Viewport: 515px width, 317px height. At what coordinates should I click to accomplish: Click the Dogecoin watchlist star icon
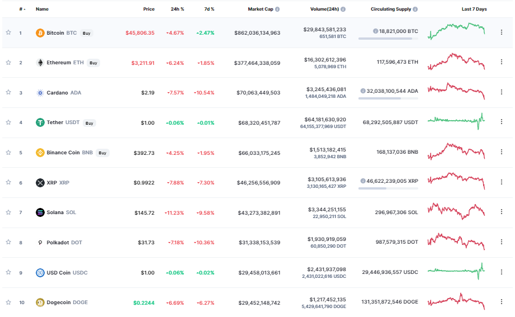click(x=8, y=302)
